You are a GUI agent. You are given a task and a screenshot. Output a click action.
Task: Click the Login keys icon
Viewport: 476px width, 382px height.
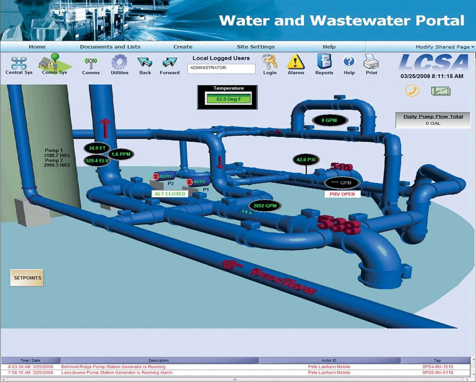(269, 62)
